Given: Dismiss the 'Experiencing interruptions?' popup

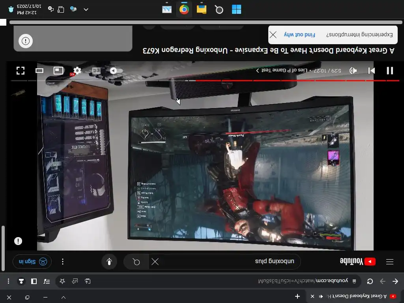Looking at the screenshot, I should [273, 35].
